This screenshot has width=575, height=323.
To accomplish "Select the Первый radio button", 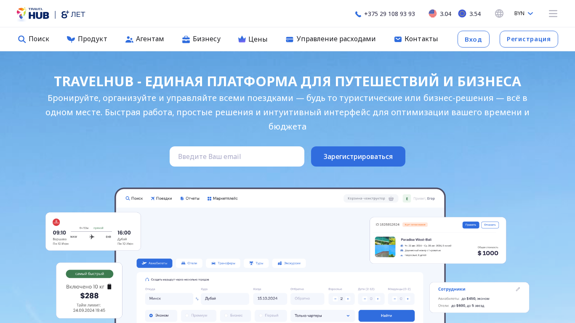I will [x=261, y=315].
